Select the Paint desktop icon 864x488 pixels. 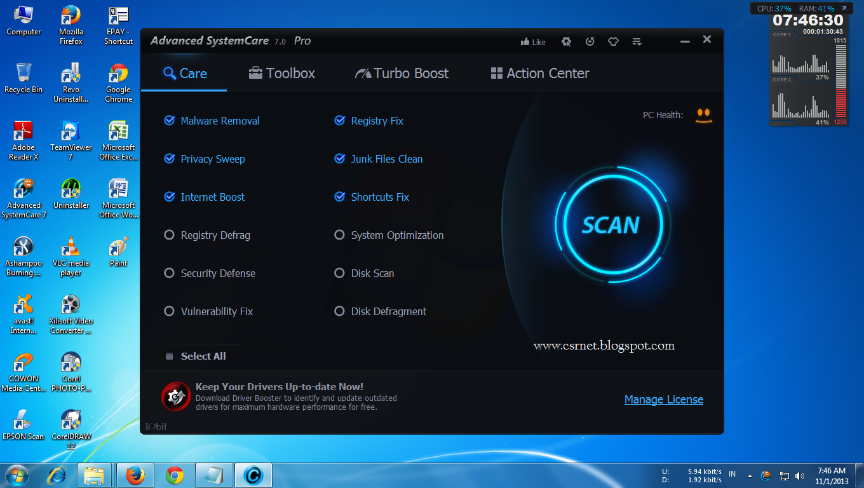pos(119,252)
